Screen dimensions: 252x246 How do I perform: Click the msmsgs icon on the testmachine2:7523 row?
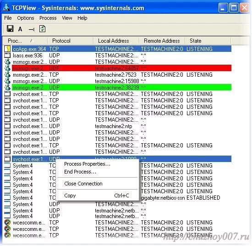7,74
